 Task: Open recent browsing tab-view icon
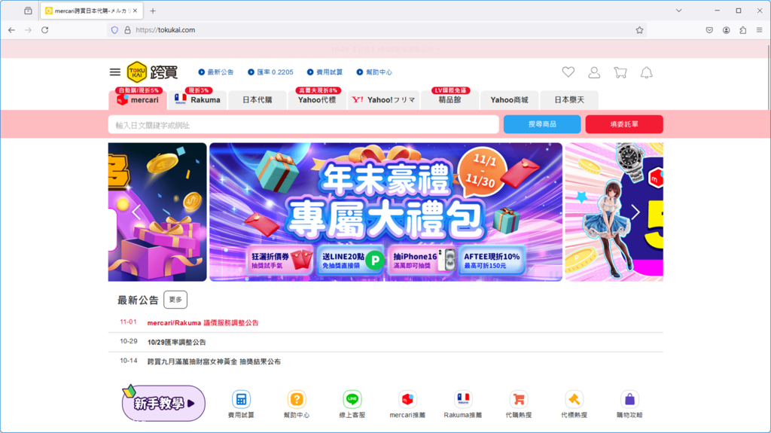(28, 11)
